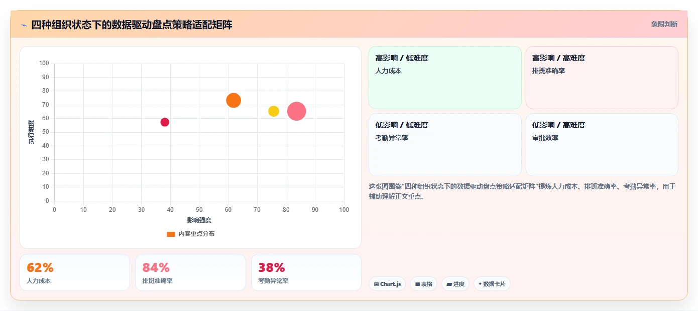Click the 38% 考勤异常率 stat card
Image resolution: width=698 pixels, height=311 pixels.
click(x=306, y=272)
